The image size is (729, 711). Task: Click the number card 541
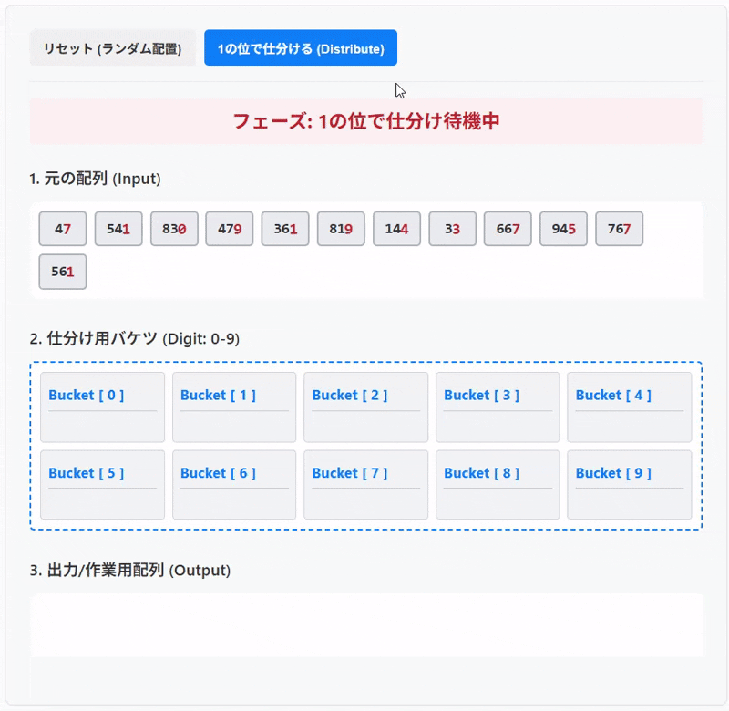[118, 229]
